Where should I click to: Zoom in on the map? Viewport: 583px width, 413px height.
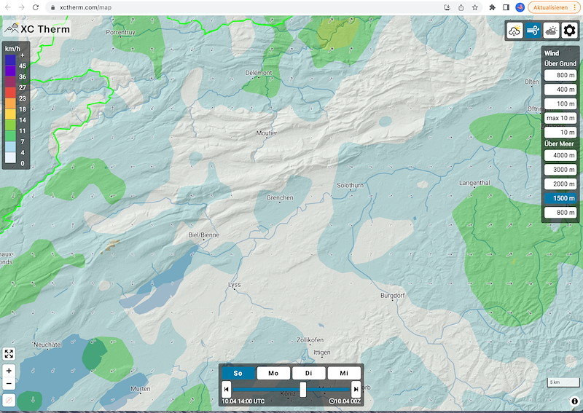(x=9, y=371)
